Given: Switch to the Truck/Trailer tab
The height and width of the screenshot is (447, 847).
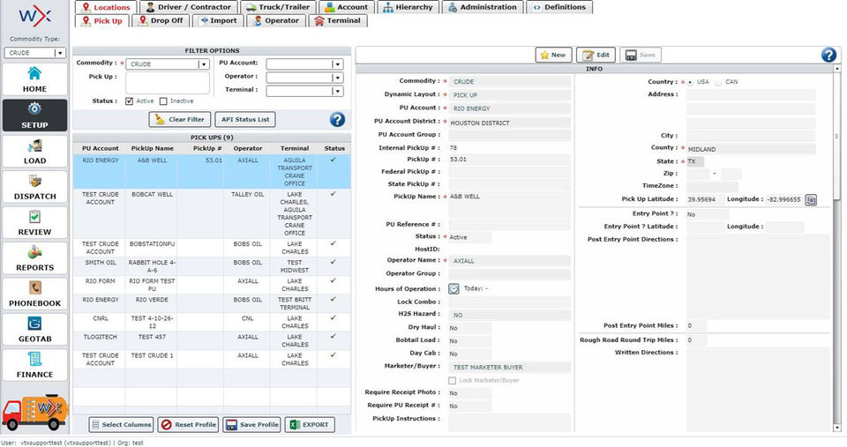Looking at the screenshot, I should point(278,7).
